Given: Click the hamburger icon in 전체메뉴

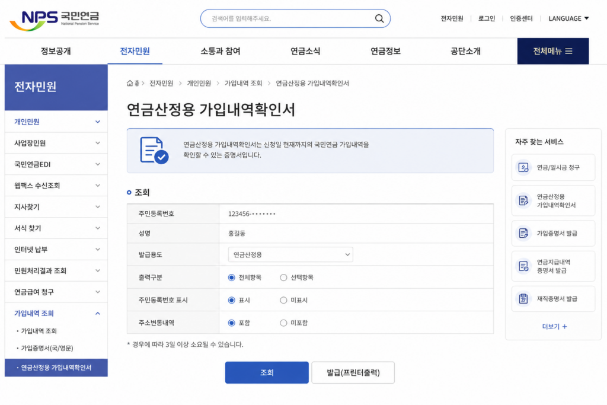Looking at the screenshot, I should pos(568,51).
